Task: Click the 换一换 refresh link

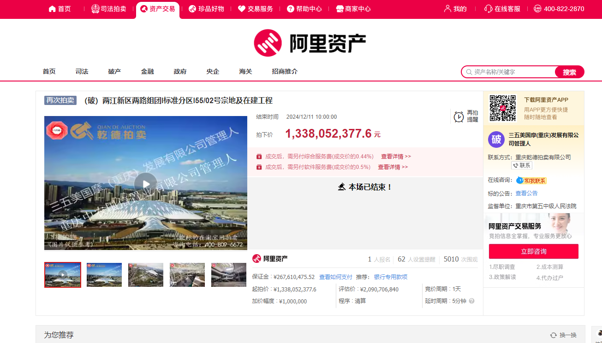Action: (x=568, y=335)
